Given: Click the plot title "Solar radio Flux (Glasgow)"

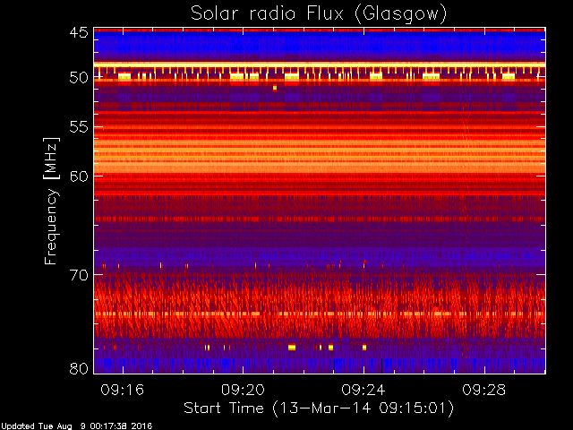Looking at the screenshot, I should pos(319,14).
